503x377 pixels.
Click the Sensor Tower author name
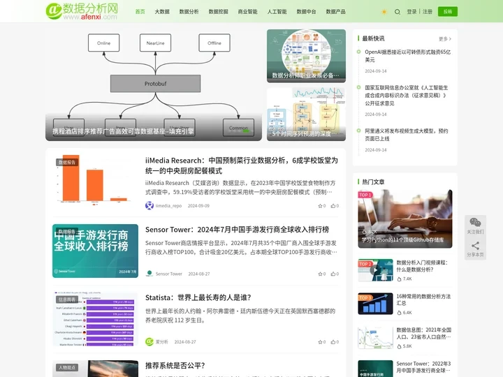(169, 274)
